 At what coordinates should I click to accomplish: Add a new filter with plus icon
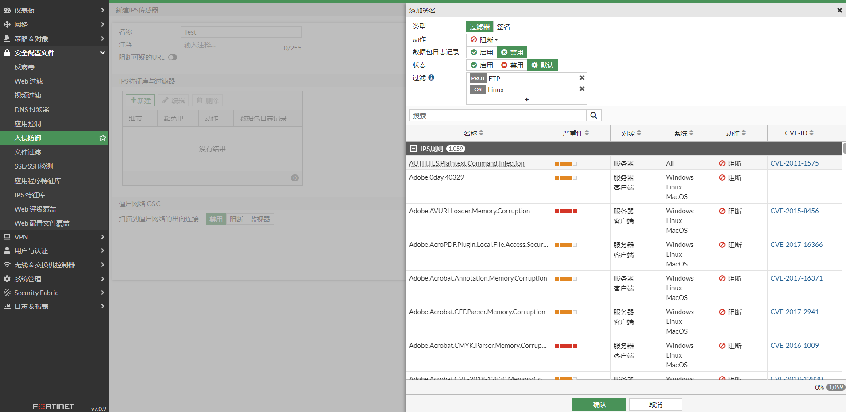click(x=527, y=100)
